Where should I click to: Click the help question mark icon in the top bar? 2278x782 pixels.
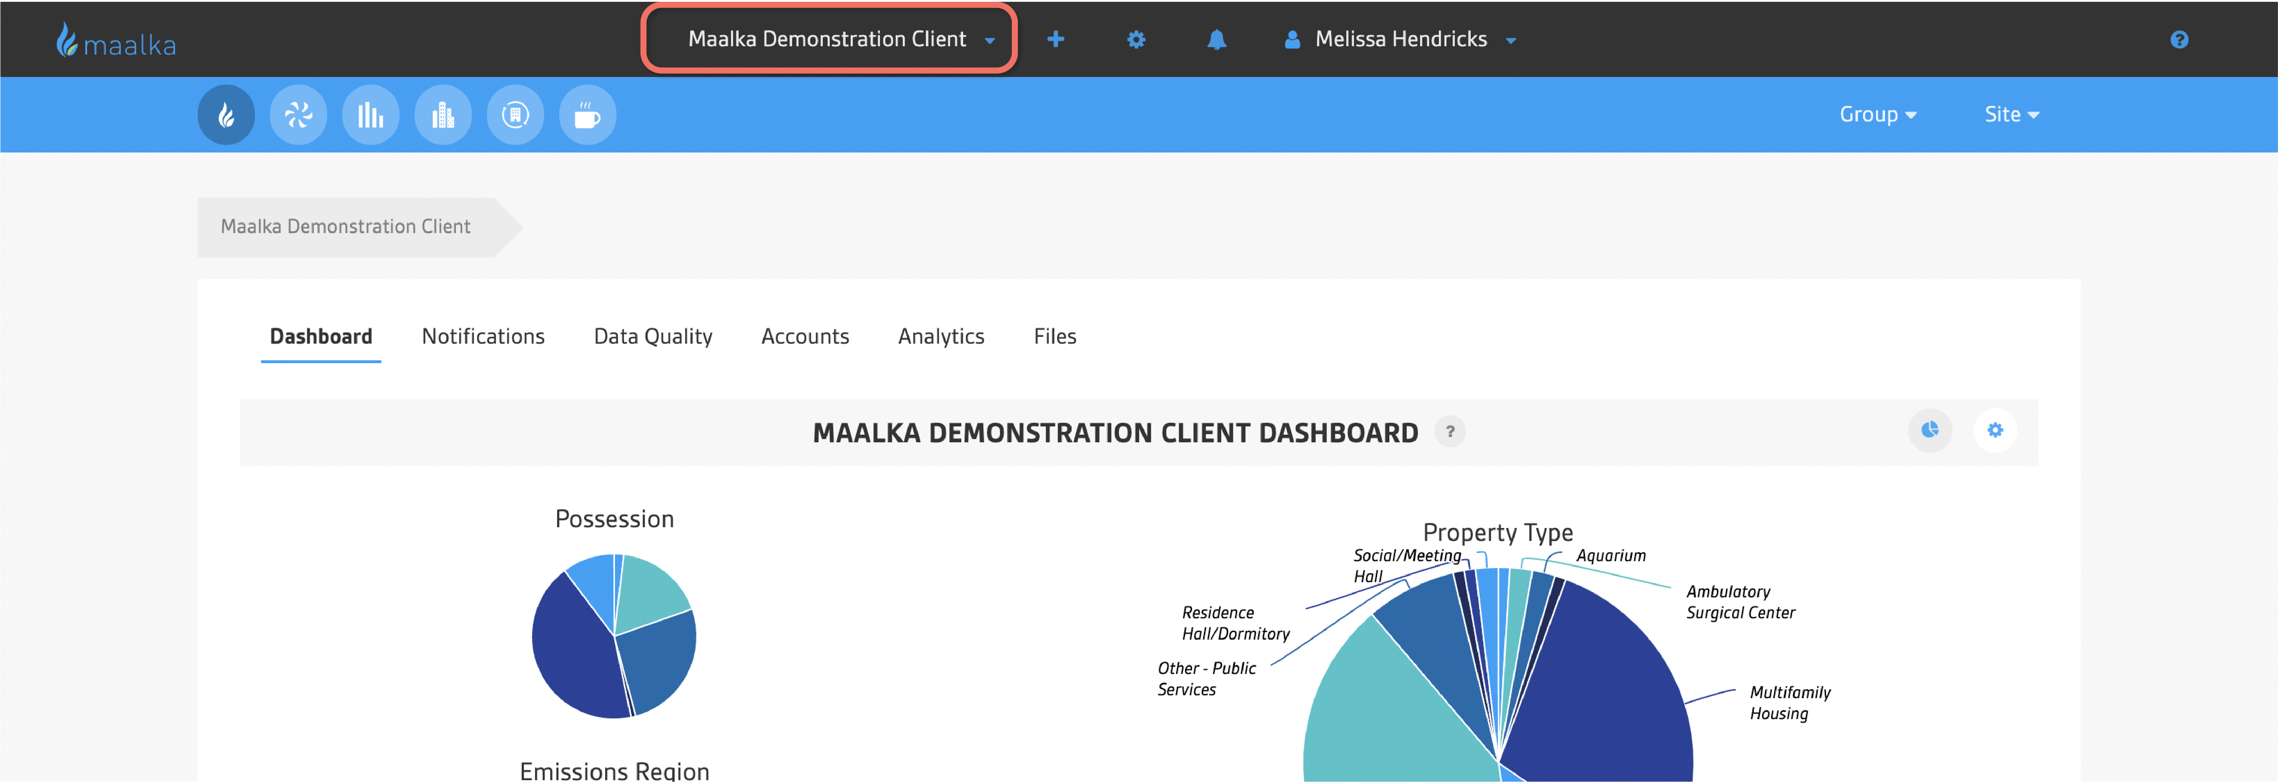pyautogui.click(x=2179, y=40)
